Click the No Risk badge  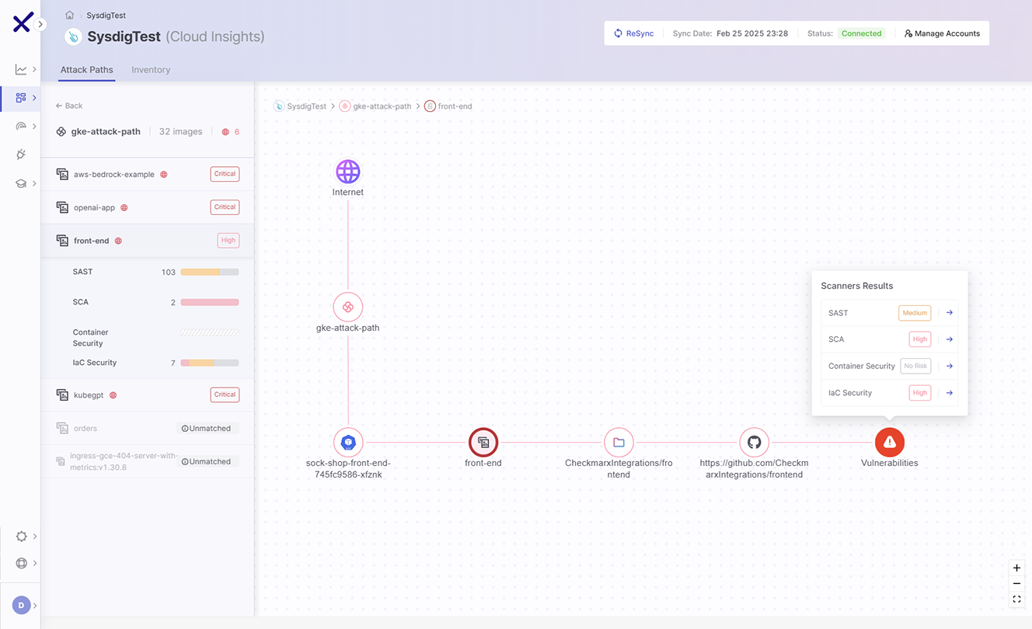pyautogui.click(x=915, y=366)
